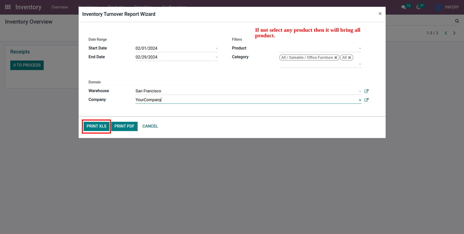Expand the Company dropdown arrow
This screenshot has width=464, height=234.
[360, 100]
